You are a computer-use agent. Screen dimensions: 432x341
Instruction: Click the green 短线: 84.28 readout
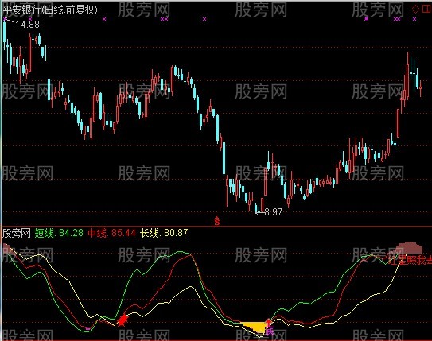(x=59, y=233)
